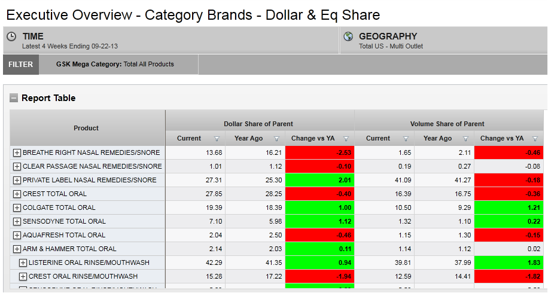Click filter icon on Dollar Share Current column
548x293 pixels.
[217, 139]
